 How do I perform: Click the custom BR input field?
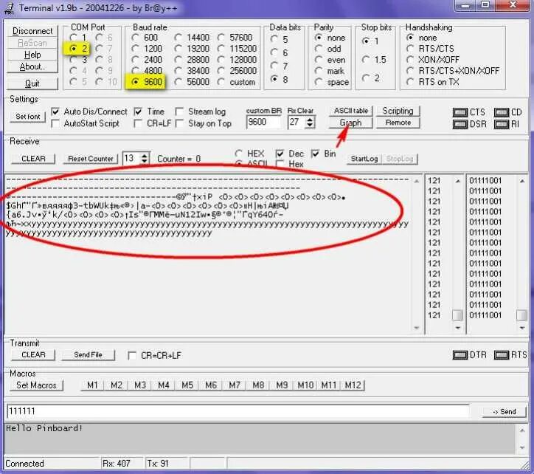click(263, 122)
